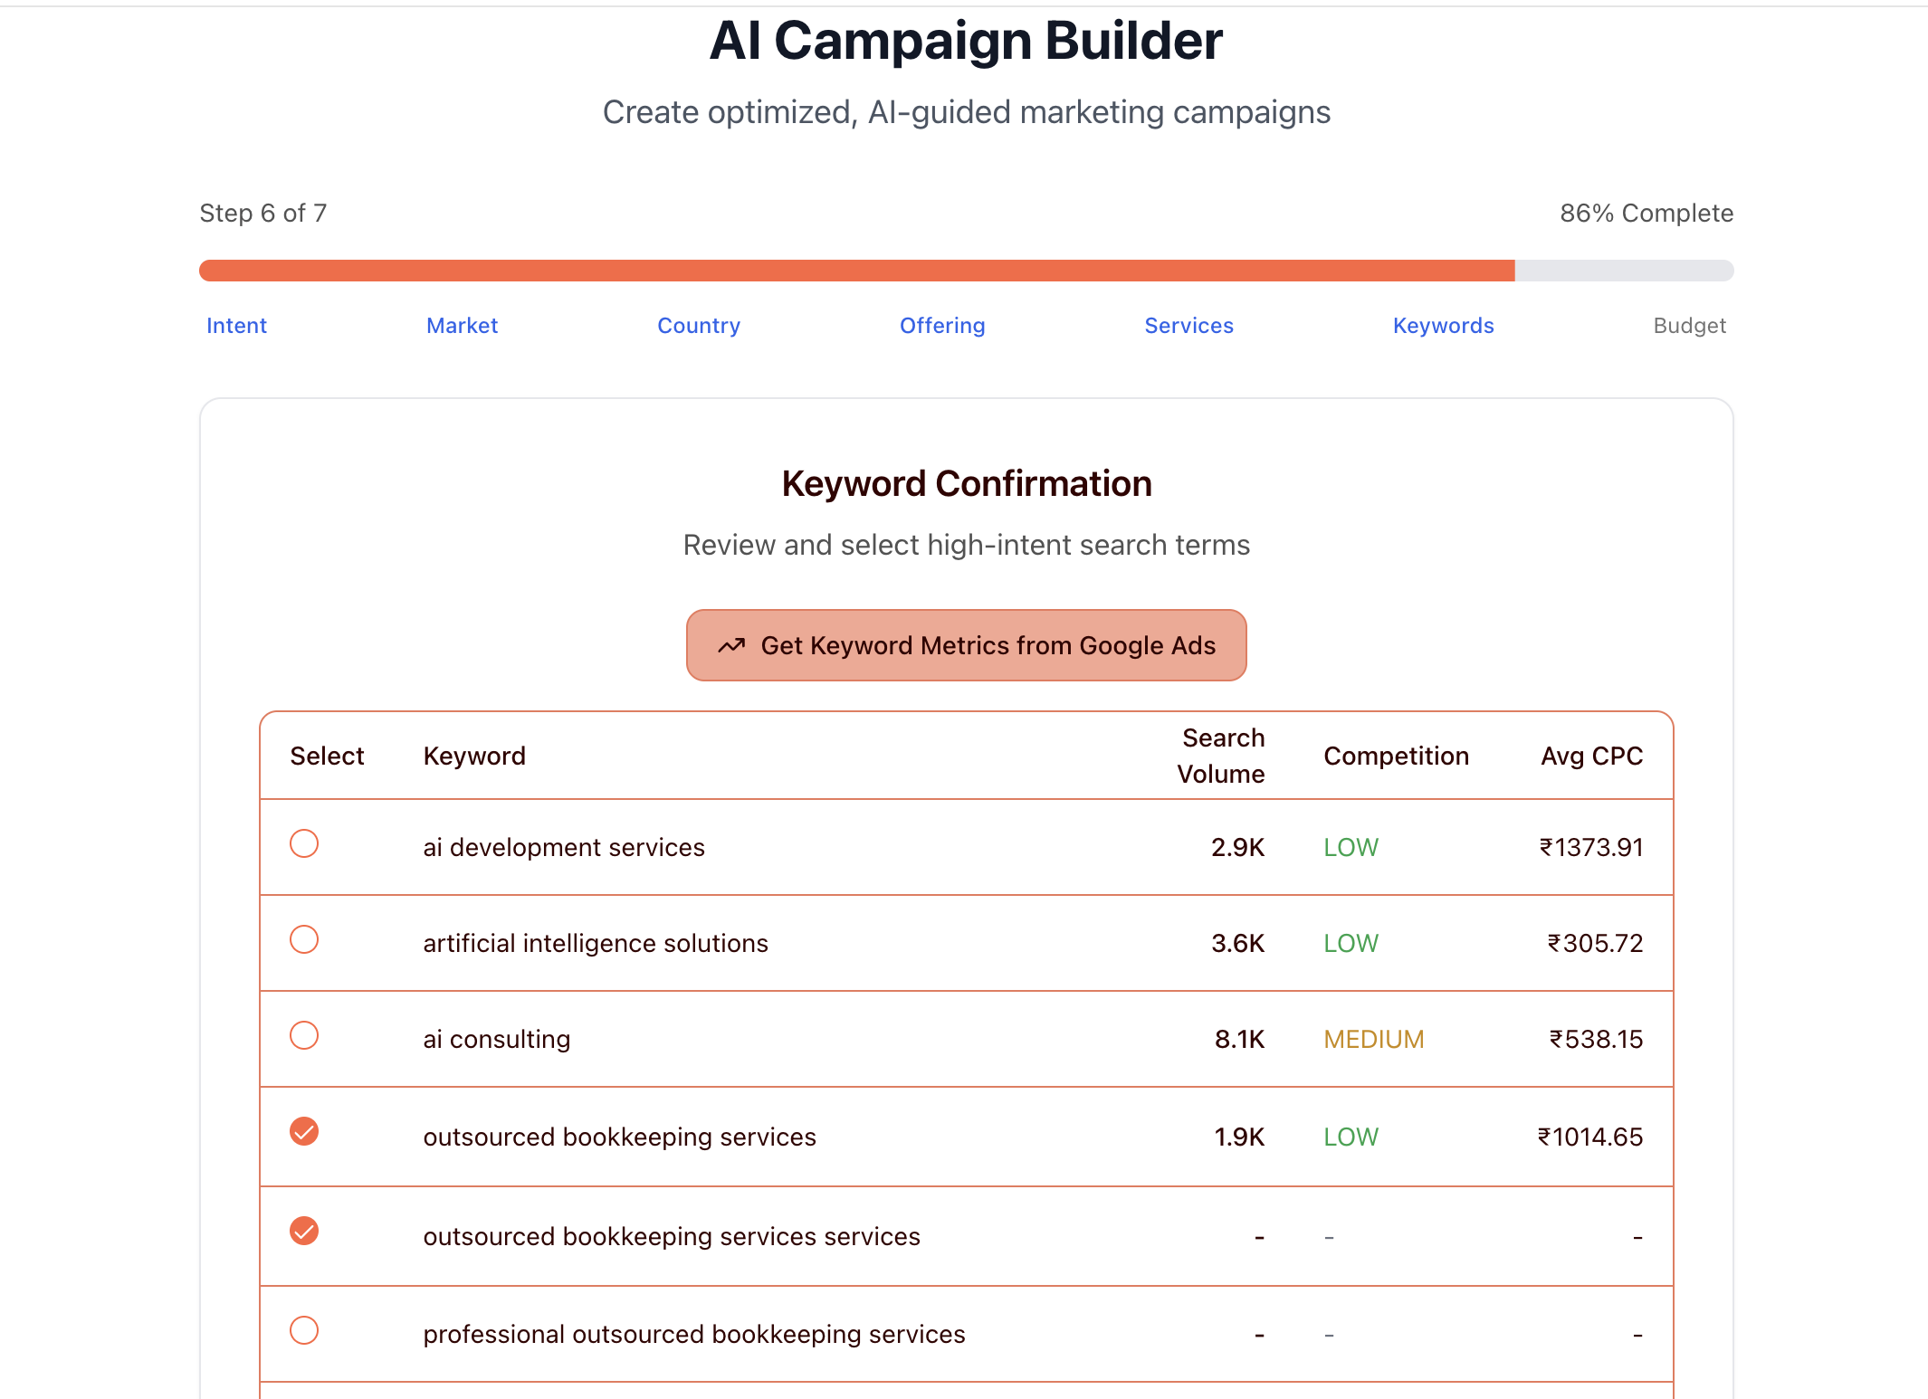Open the Budget step
The width and height of the screenshot is (1928, 1399).
coord(1689,326)
